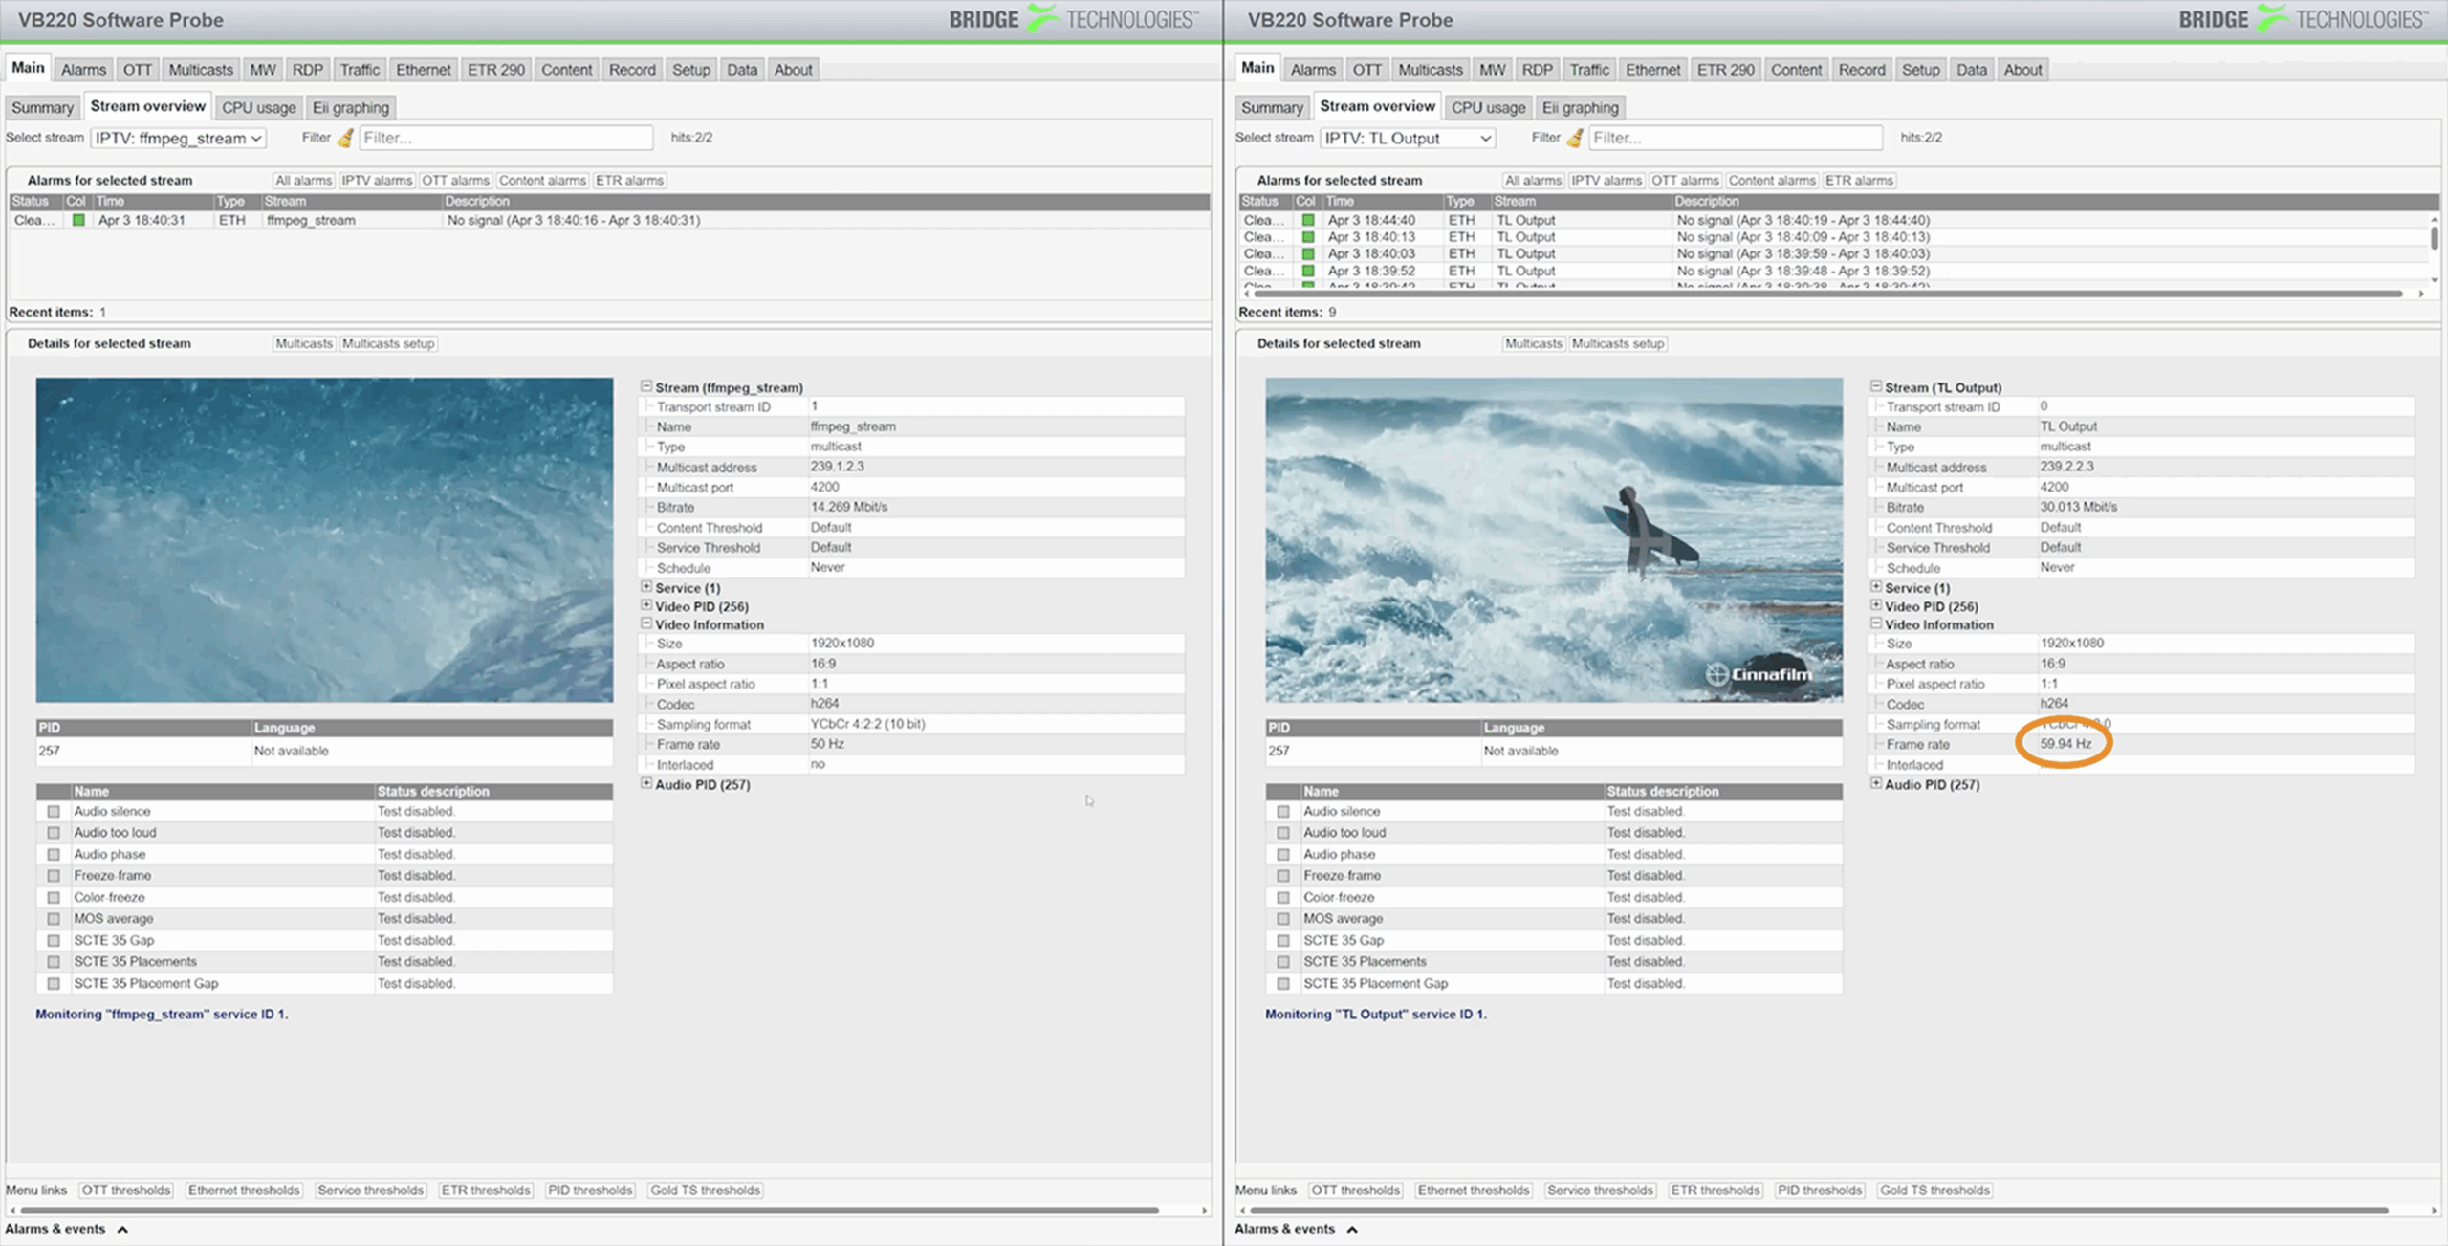Viewport: 2448px width, 1246px height.
Task: Toggle left Freeze-frame checkbox
Action: click(54, 876)
